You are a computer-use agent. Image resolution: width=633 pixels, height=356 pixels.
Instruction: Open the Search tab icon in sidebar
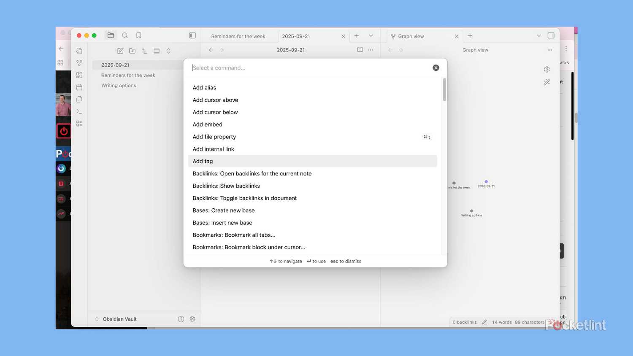click(125, 35)
